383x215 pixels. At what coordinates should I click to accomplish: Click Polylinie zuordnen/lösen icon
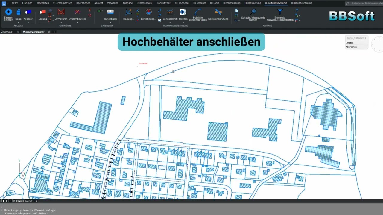click(x=198, y=12)
